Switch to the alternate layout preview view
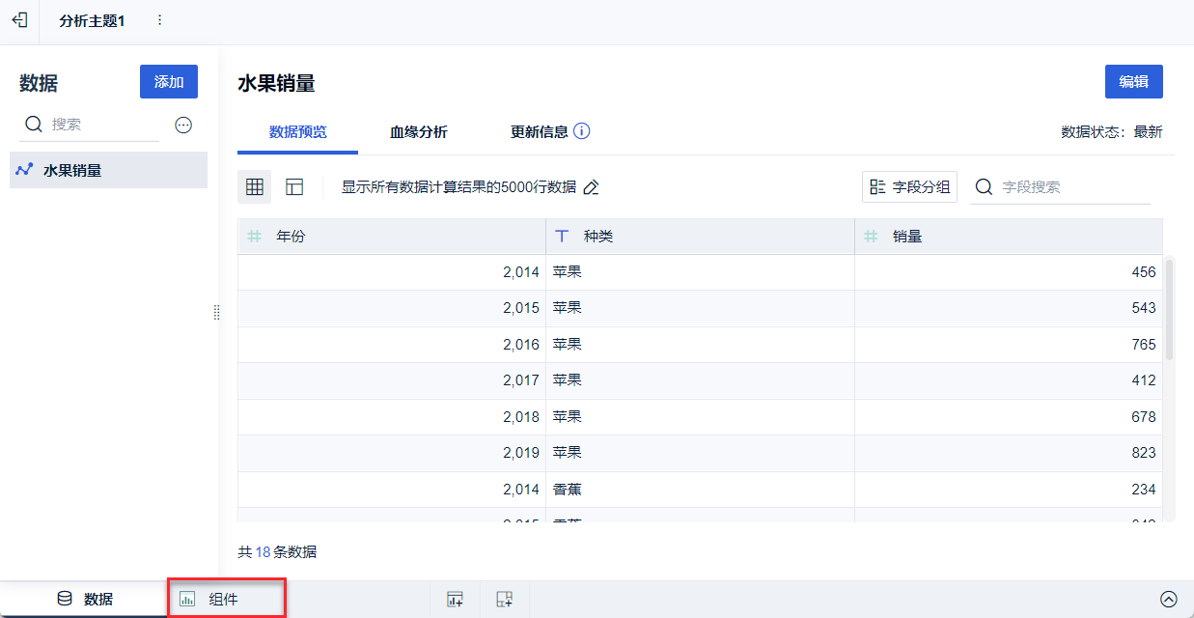 294,187
